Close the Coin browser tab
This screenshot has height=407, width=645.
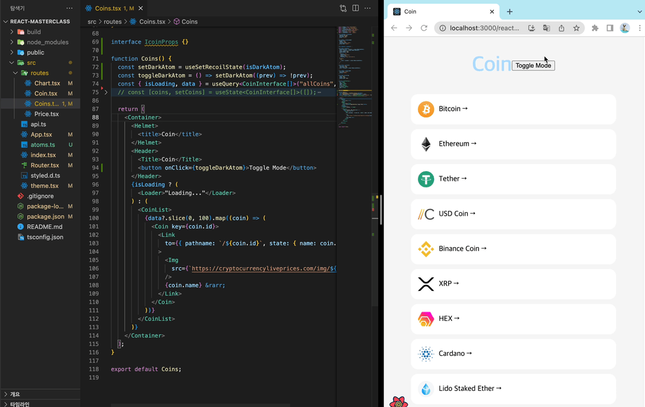(492, 11)
